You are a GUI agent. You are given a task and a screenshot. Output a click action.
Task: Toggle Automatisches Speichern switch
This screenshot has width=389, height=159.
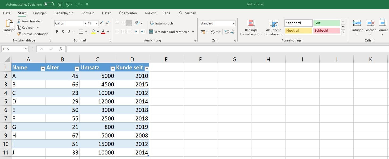click(49, 5)
